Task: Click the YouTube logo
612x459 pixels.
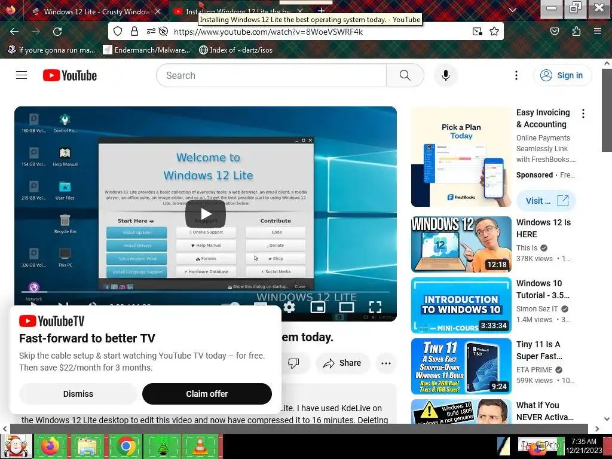Action: coord(70,75)
